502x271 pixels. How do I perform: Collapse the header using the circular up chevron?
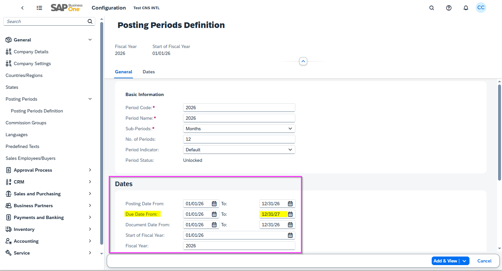pyautogui.click(x=303, y=61)
